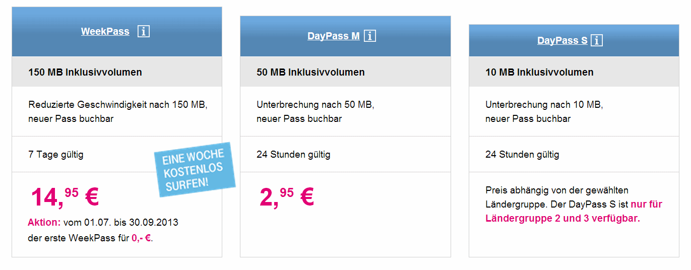691x270 pixels.
Task: Click the '7 Tage gültig' text
Action: pos(56,155)
